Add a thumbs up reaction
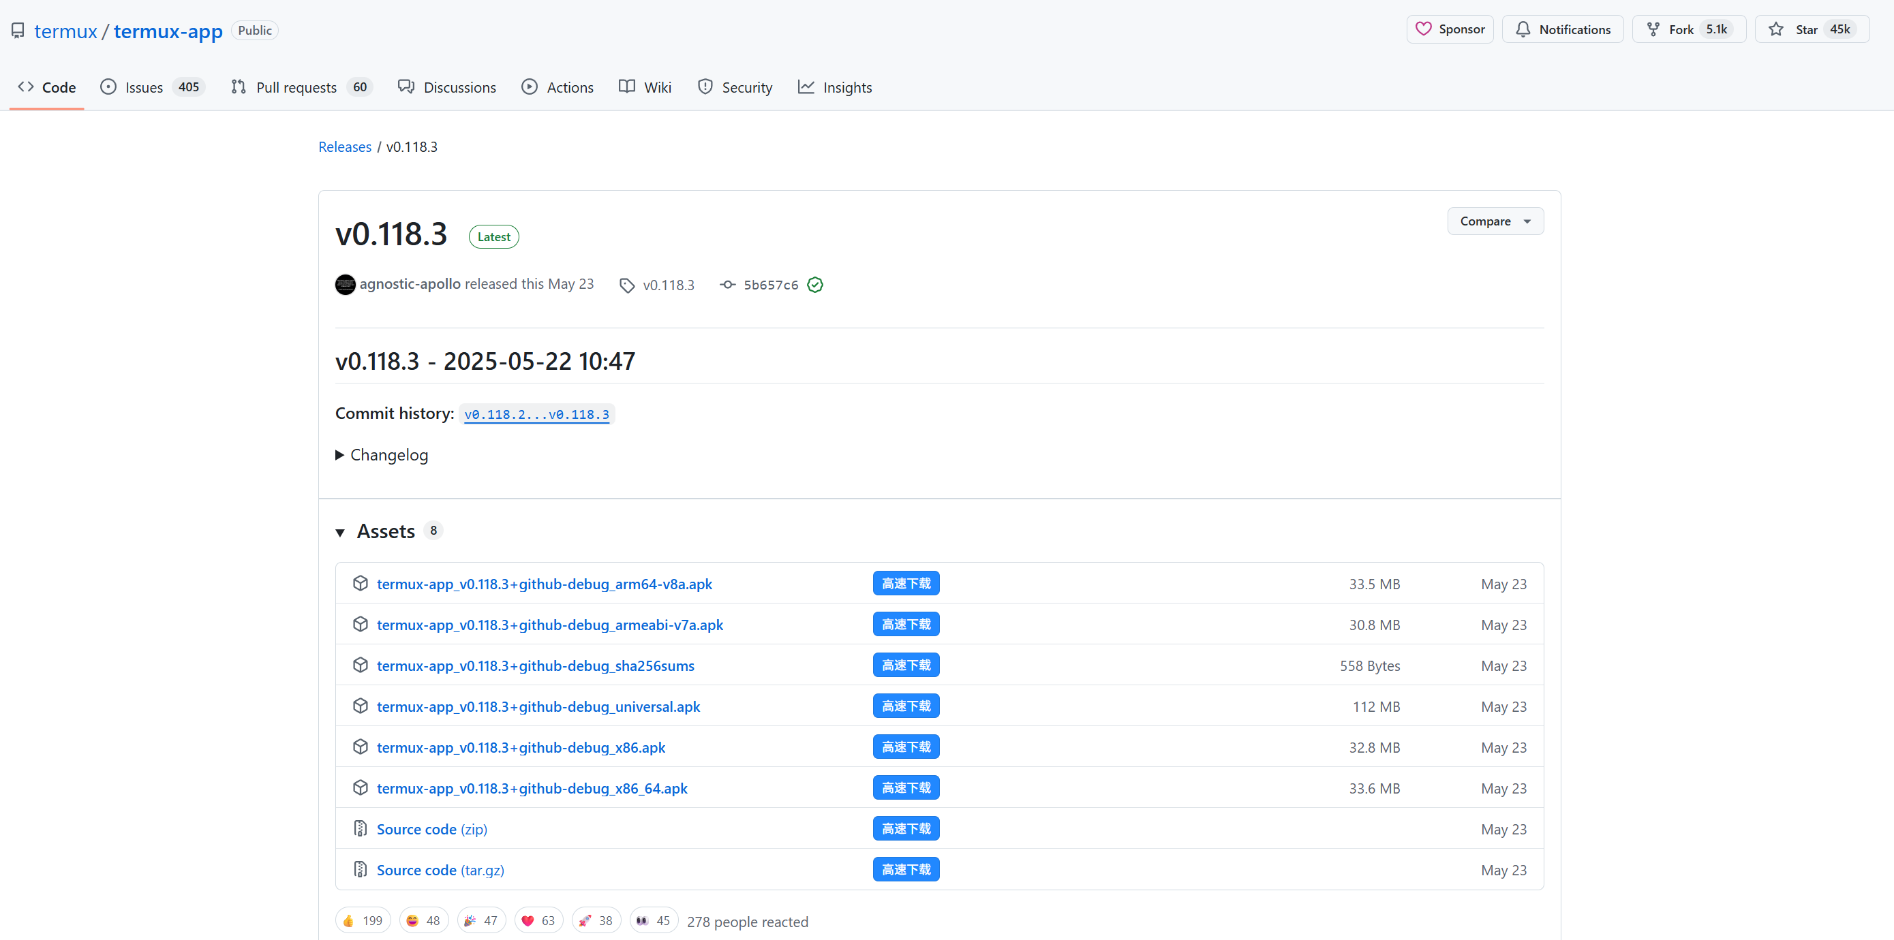Viewport: 1894px width, 940px height. tap(363, 921)
